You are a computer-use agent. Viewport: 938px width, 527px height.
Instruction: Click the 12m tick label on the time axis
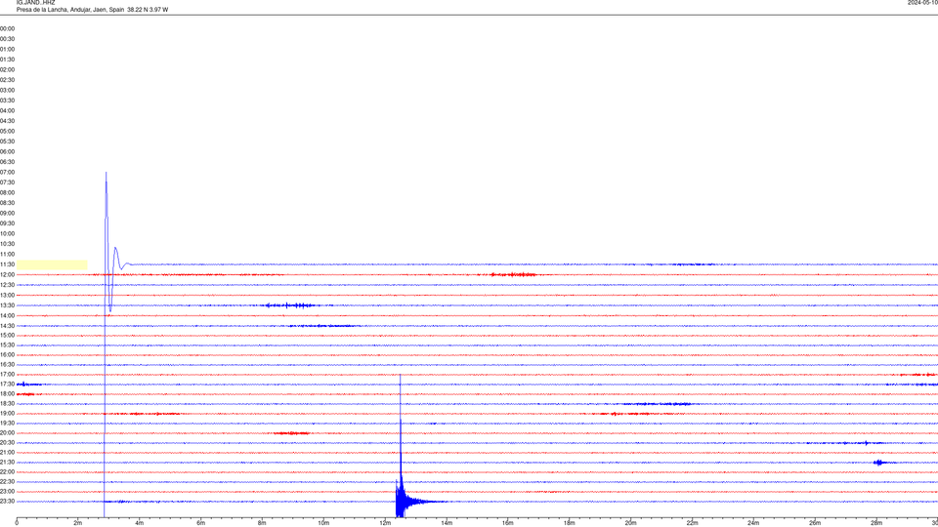385,523
